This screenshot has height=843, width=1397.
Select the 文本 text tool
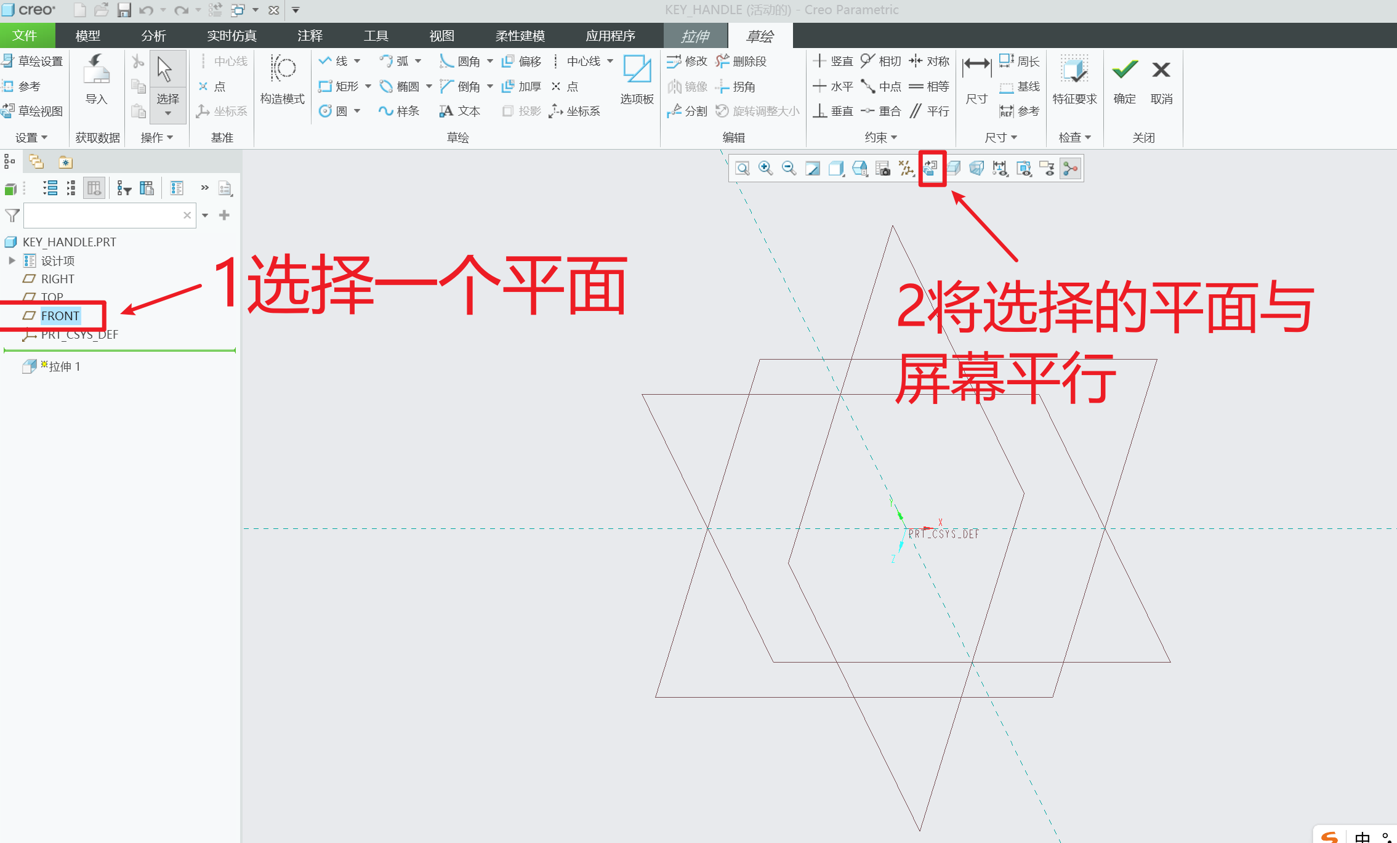[459, 111]
